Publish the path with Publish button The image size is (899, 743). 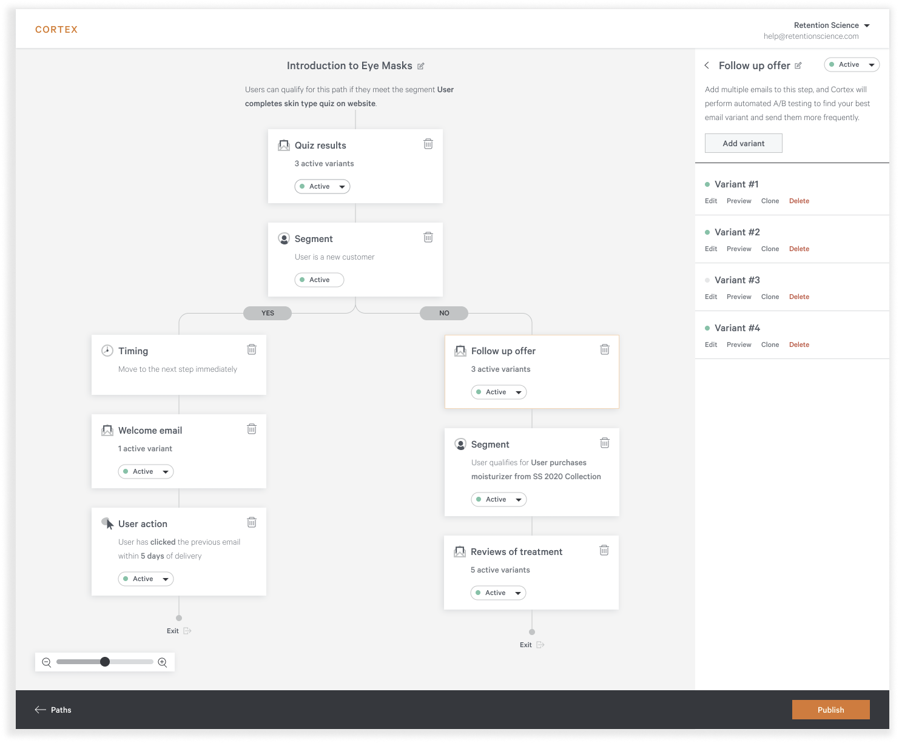point(830,710)
